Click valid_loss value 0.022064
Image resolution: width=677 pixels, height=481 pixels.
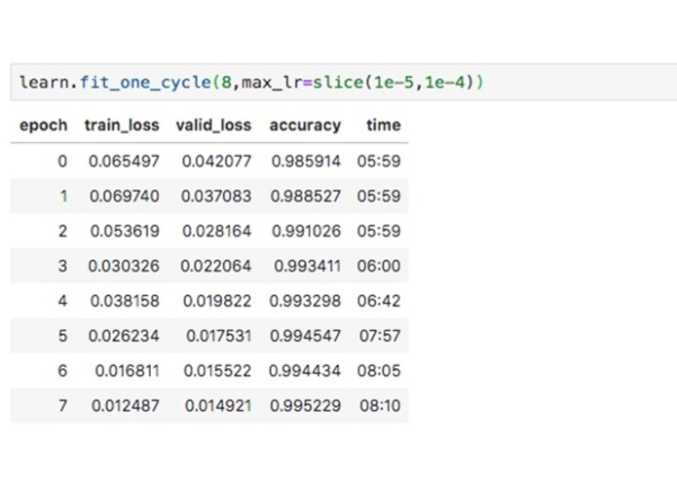coord(216,266)
